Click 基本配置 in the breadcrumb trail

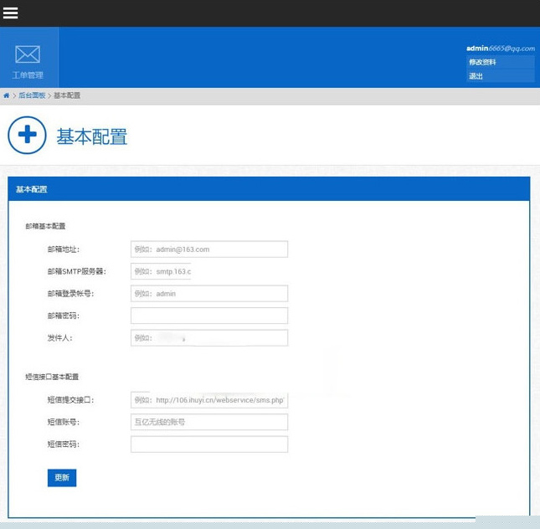(x=67, y=96)
